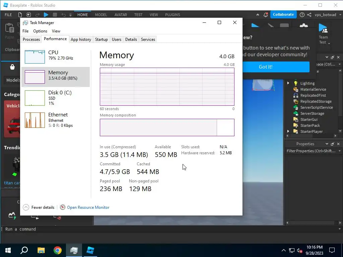The width and height of the screenshot is (343, 257).
Task: Switch to the PLUGINS ribbon tab
Action: point(173,15)
